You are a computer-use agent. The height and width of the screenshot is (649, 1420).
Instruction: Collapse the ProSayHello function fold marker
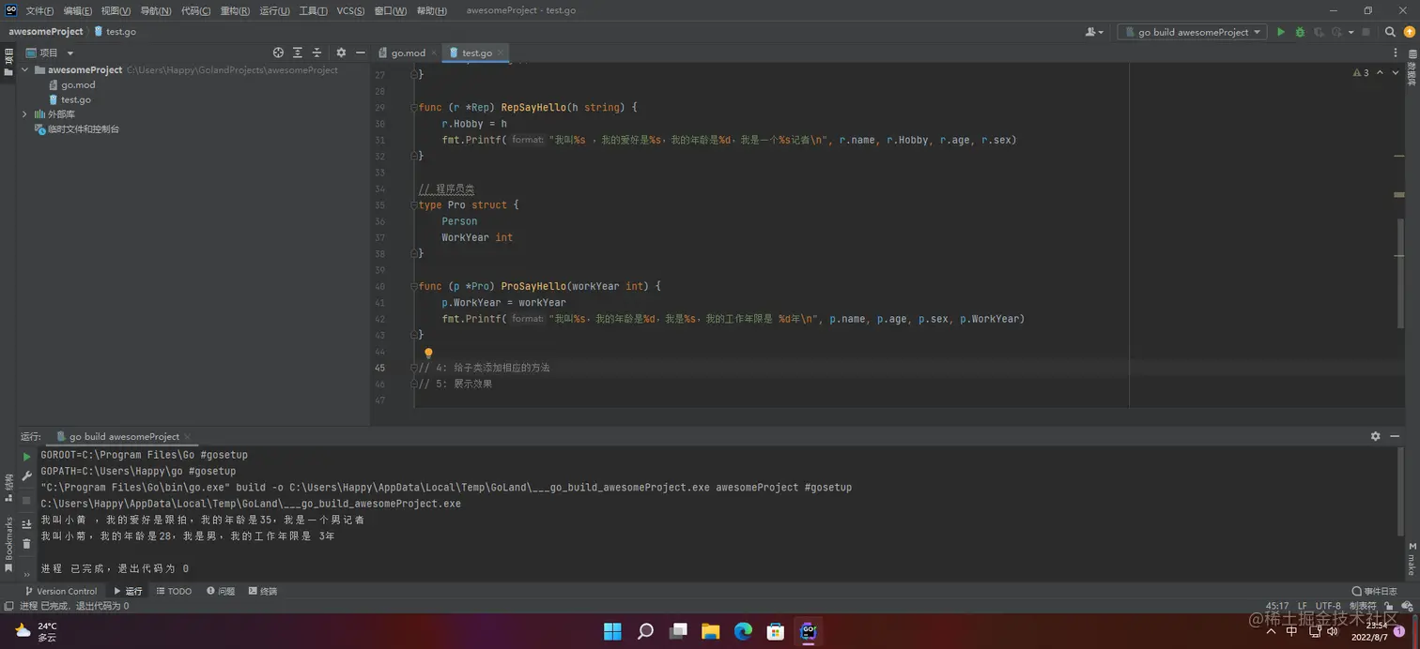point(413,286)
